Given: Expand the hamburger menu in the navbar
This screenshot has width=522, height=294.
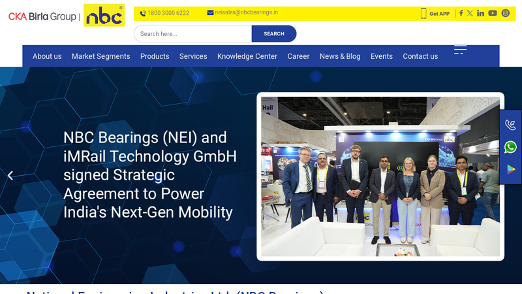Looking at the screenshot, I should pos(460,50).
